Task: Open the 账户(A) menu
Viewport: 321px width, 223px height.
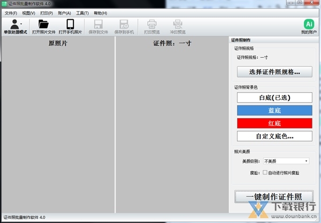Action: [64, 13]
